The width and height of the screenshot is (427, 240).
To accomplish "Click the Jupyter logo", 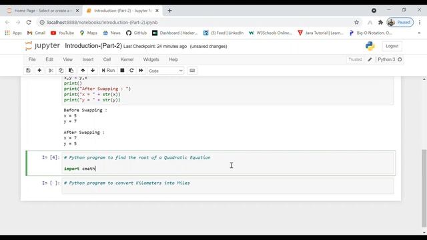I will pos(42,46).
